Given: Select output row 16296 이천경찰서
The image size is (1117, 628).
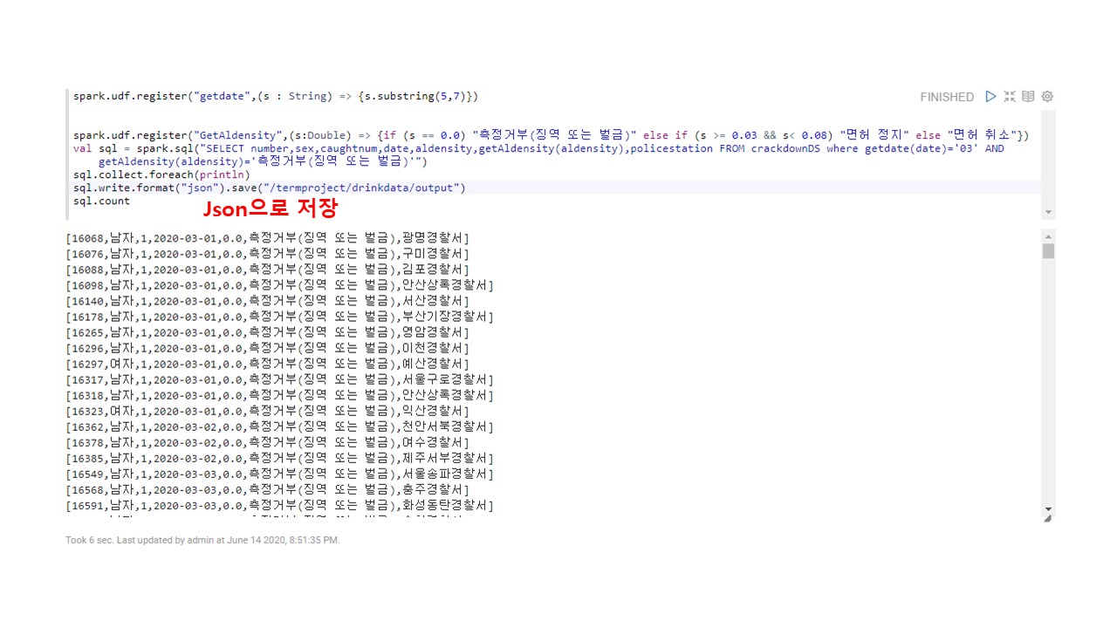Looking at the screenshot, I should click(267, 348).
